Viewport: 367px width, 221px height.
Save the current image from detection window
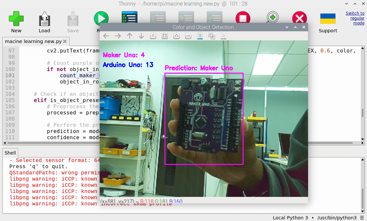200,36
